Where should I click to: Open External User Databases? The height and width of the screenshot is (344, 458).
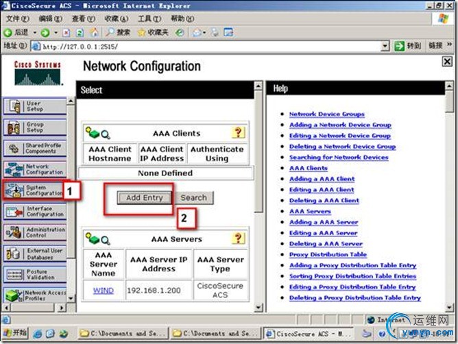click(35, 254)
